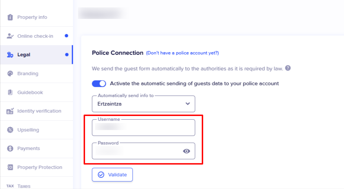This screenshot has width=344, height=189.
Task: Click the Identity verification ID card icon
Action: (10, 111)
